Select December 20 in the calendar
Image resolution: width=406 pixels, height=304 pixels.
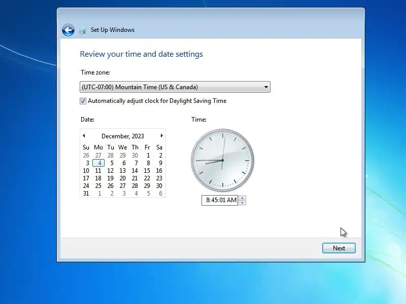coord(122,178)
